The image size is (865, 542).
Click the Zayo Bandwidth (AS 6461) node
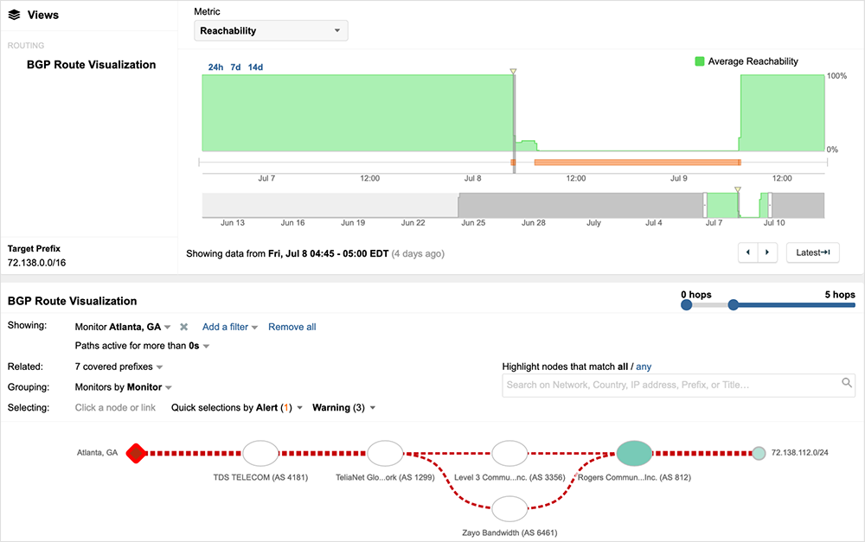point(509,508)
